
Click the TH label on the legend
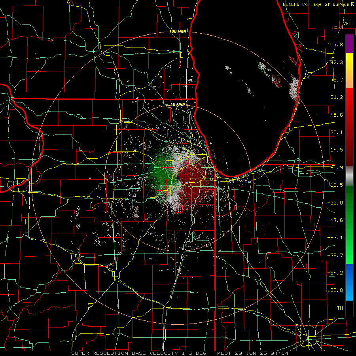(340, 308)
